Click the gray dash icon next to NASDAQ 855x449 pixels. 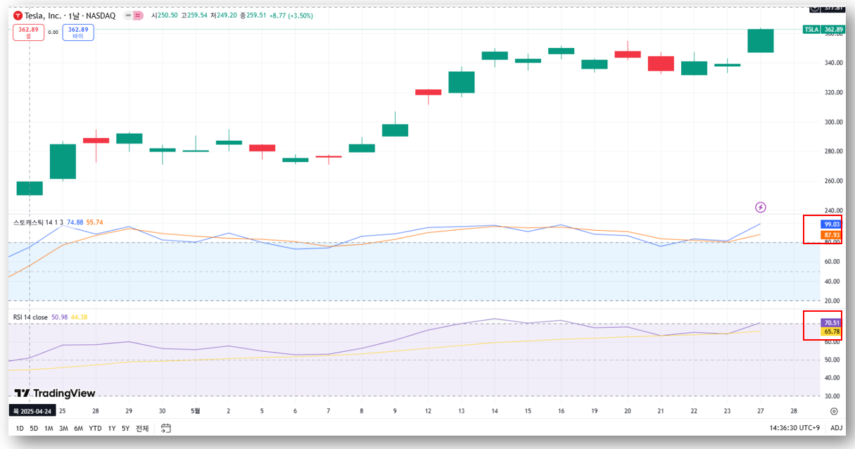(127, 15)
